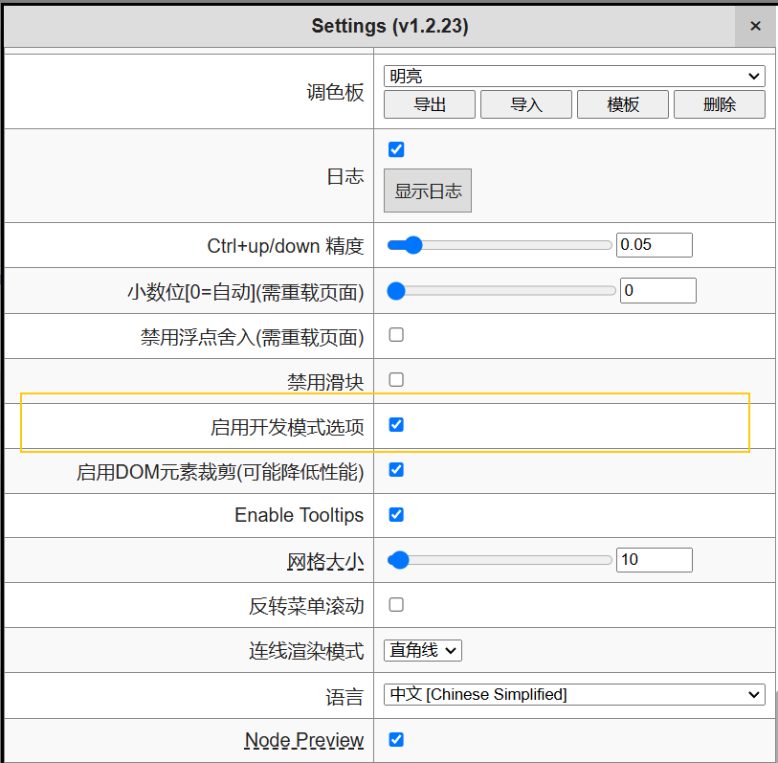This screenshot has width=778, height=763.
Task: Close the Settings dialog
Action: pyautogui.click(x=755, y=26)
